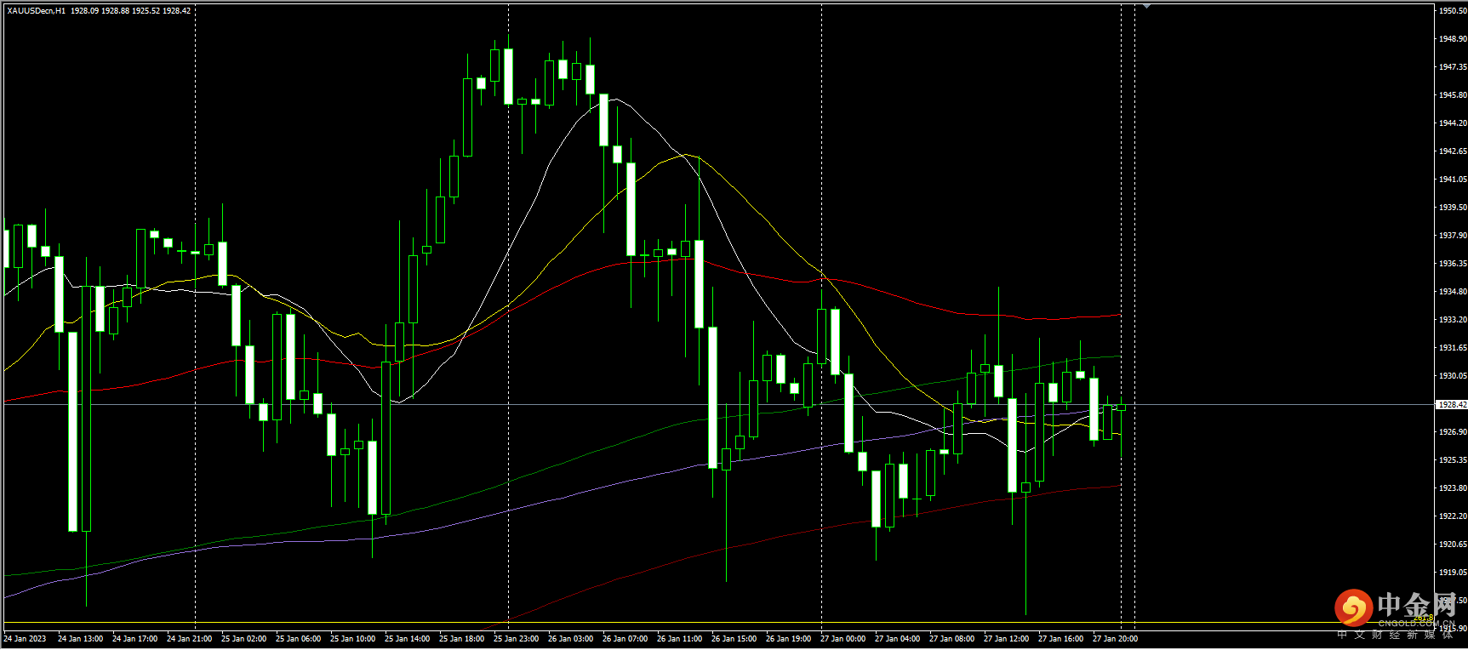Click the 26 Jan 15:00 time label

[734, 639]
